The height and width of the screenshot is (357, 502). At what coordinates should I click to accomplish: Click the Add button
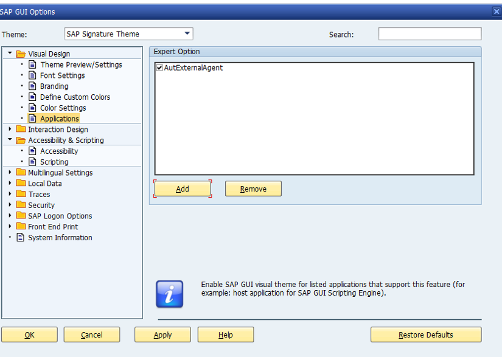183,189
